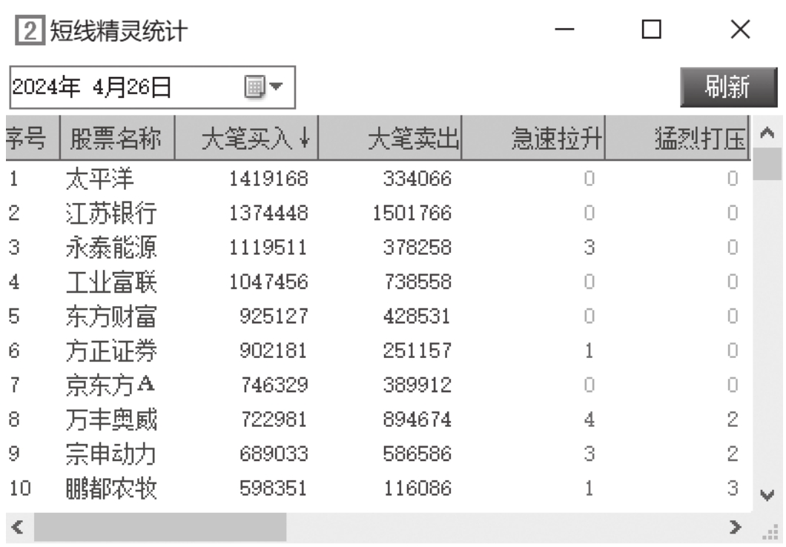The height and width of the screenshot is (547, 786).
Task: Click the value 116086 sell amount
Action: pyautogui.click(x=418, y=488)
